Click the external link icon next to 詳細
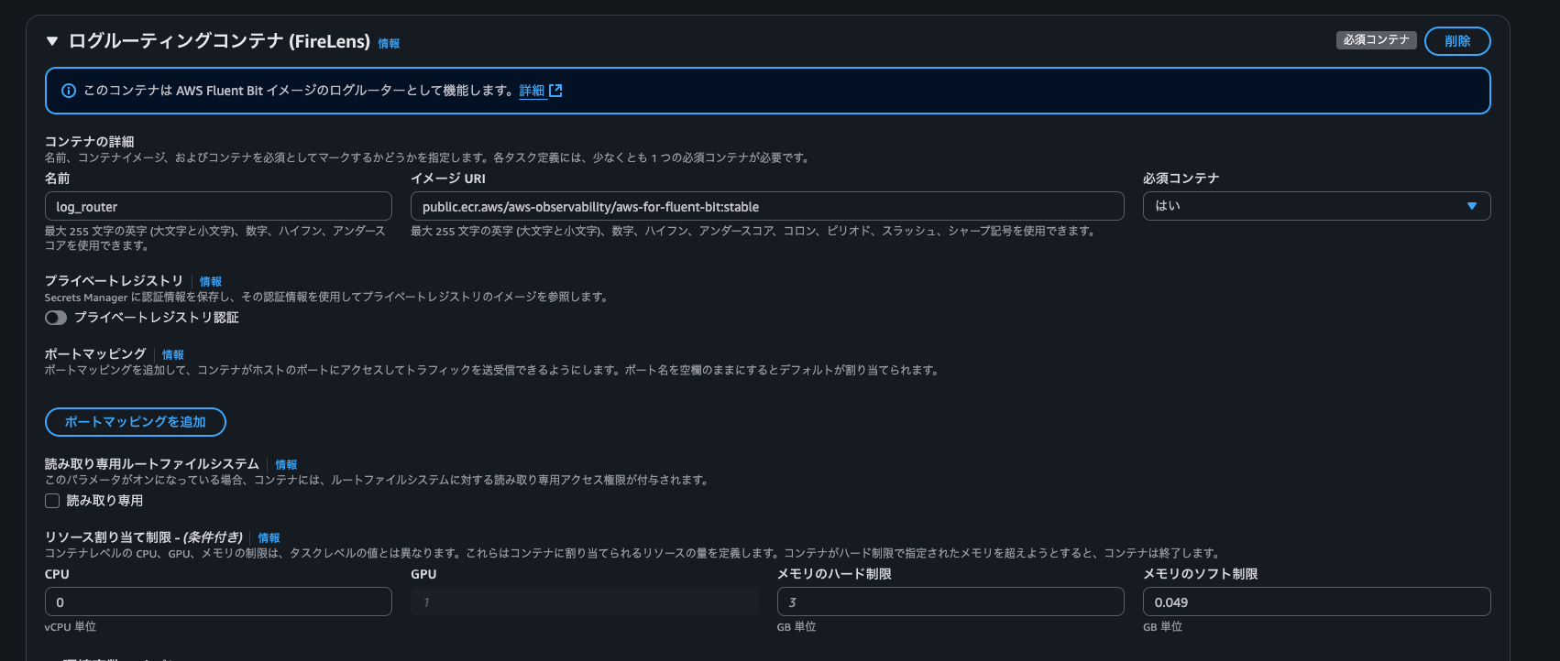The height and width of the screenshot is (661, 1560). [555, 91]
